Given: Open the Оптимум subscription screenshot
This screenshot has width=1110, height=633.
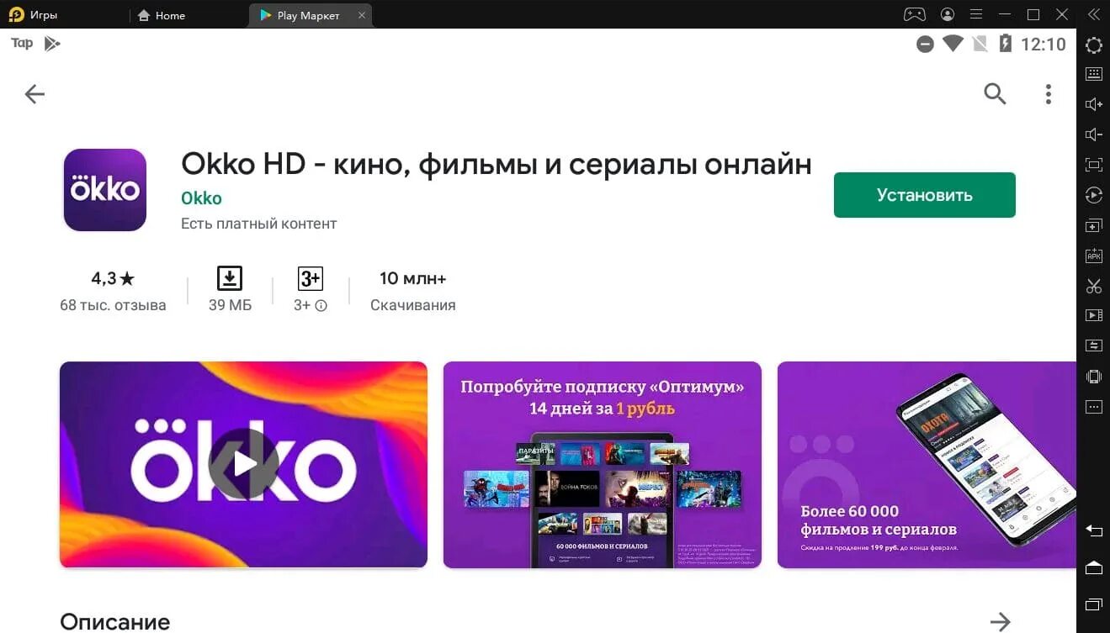Looking at the screenshot, I should (602, 464).
